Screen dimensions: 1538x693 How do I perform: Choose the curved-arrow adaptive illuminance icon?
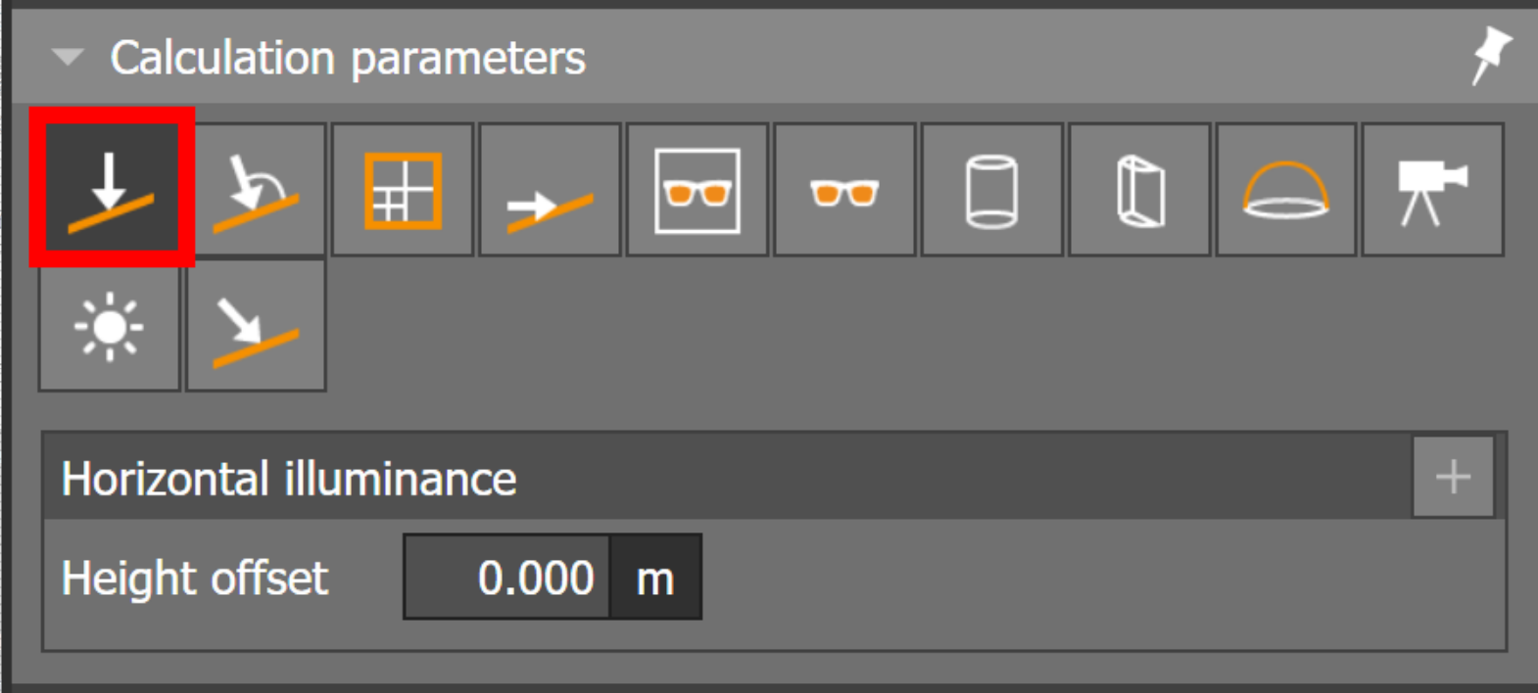[256, 189]
